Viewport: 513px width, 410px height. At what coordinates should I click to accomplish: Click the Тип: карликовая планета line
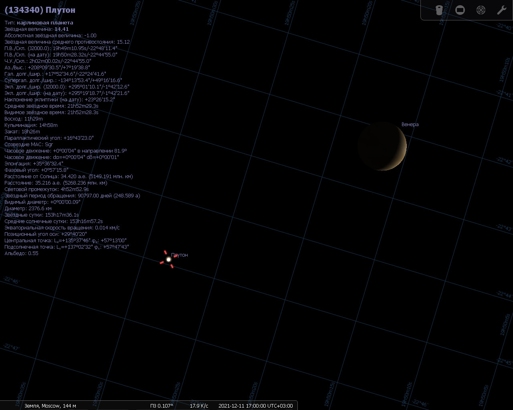click(39, 23)
